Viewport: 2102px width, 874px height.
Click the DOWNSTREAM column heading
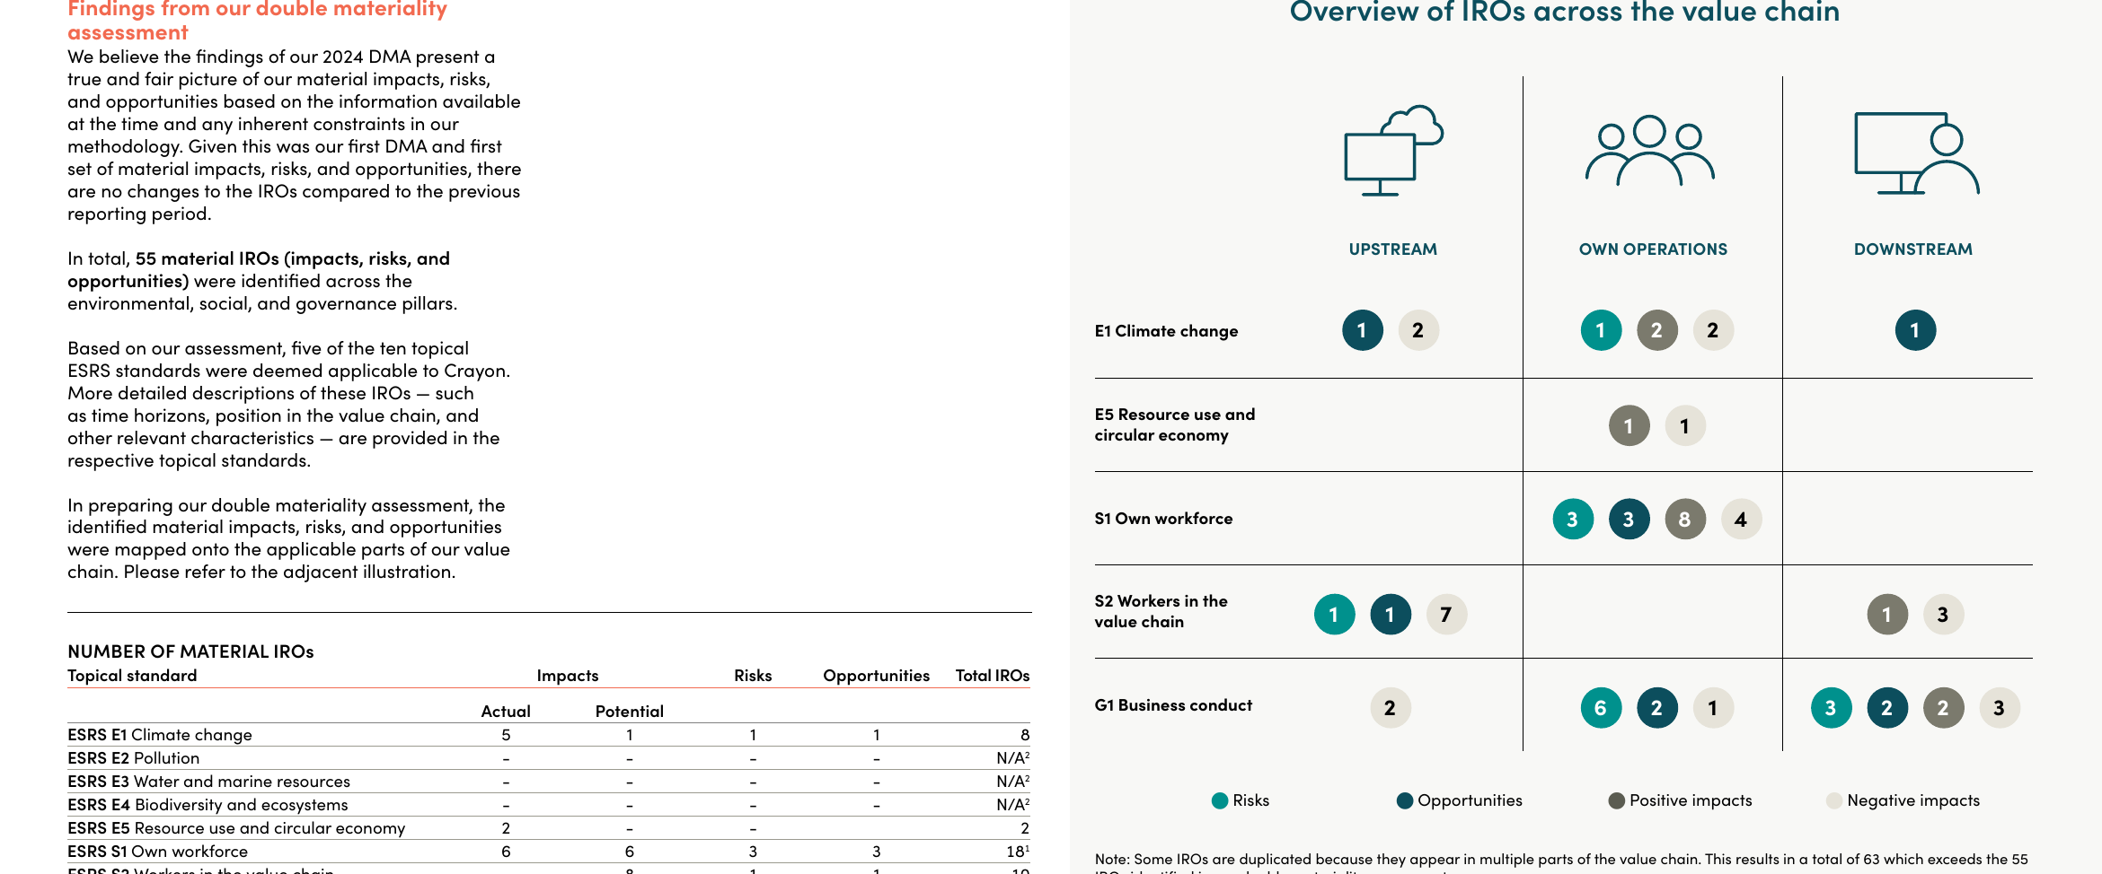point(1913,249)
